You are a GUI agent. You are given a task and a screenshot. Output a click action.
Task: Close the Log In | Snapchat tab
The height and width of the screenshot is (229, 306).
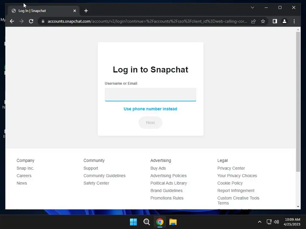tap(74, 11)
